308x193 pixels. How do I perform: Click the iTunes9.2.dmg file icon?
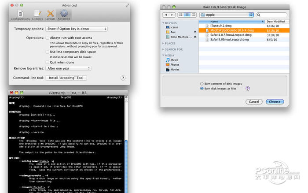coord(207,26)
